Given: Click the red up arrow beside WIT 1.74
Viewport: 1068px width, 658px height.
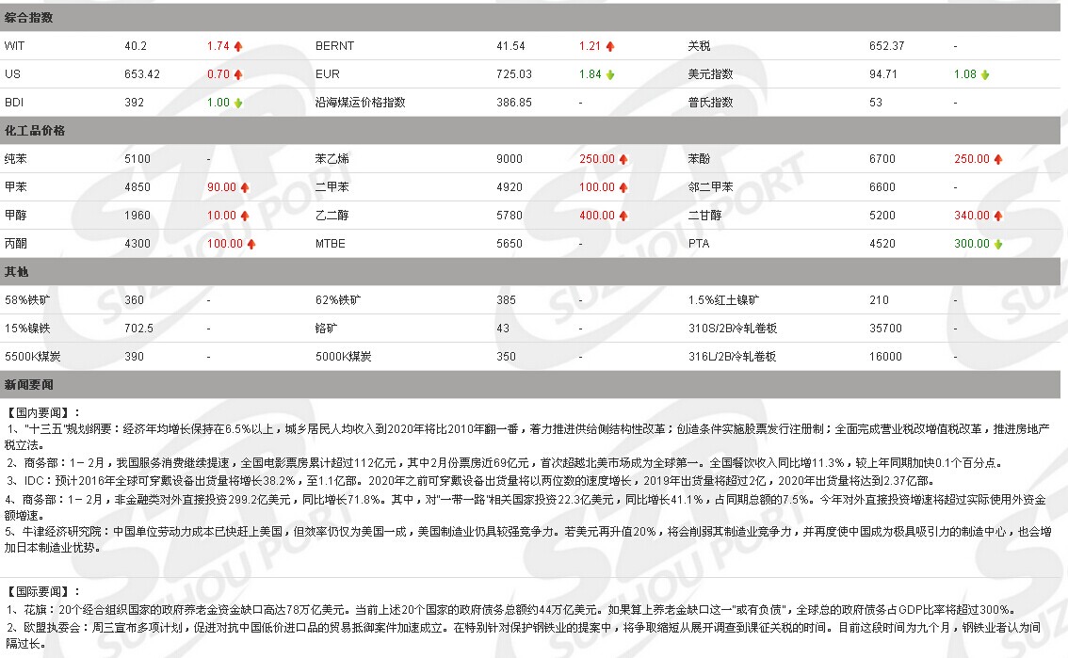Looking at the screenshot, I should (238, 46).
